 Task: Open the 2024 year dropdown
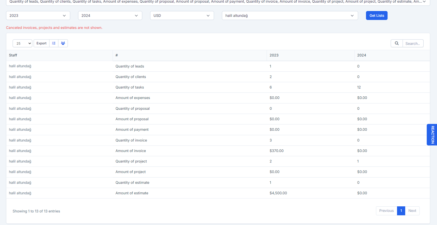pyautogui.click(x=110, y=16)
